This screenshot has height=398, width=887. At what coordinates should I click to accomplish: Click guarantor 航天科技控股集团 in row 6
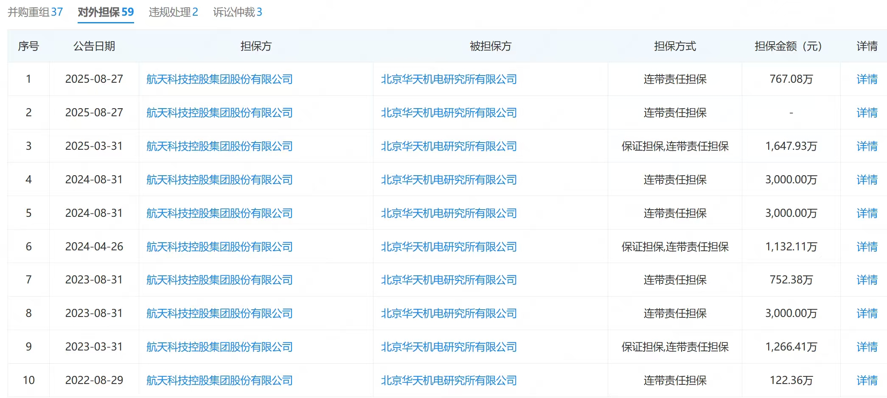219,247
